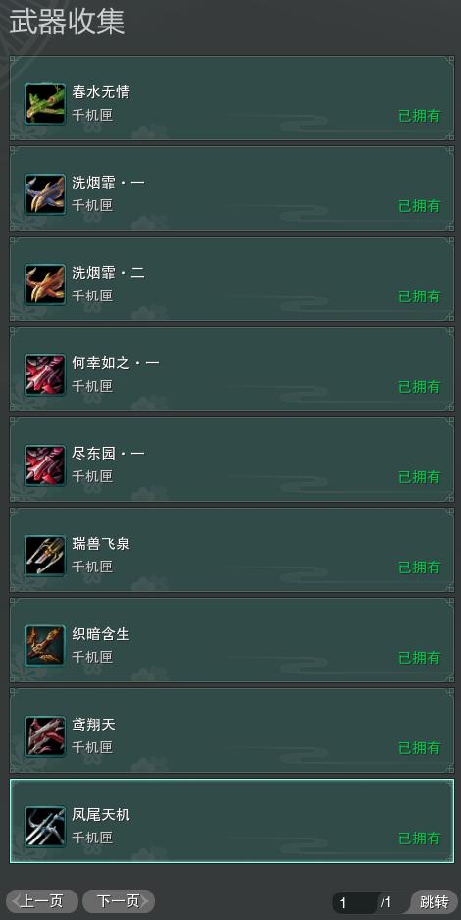Click the 鸢翔天 weapon icon
Image resolution: width=461 pixels, height=920 pixels.
[45, 736]
